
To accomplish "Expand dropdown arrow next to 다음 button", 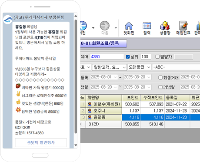I will pos(116,28).
